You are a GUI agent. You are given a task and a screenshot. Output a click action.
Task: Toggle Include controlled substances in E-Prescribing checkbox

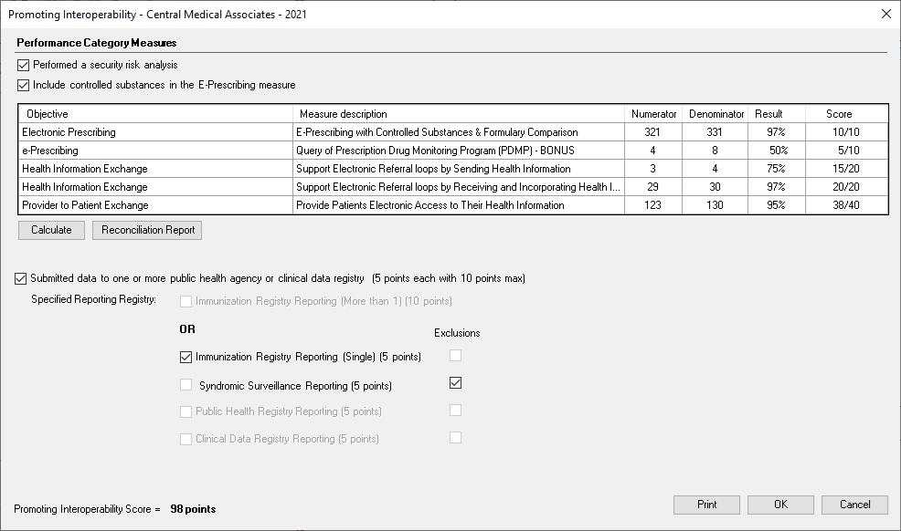click(23, 86)
